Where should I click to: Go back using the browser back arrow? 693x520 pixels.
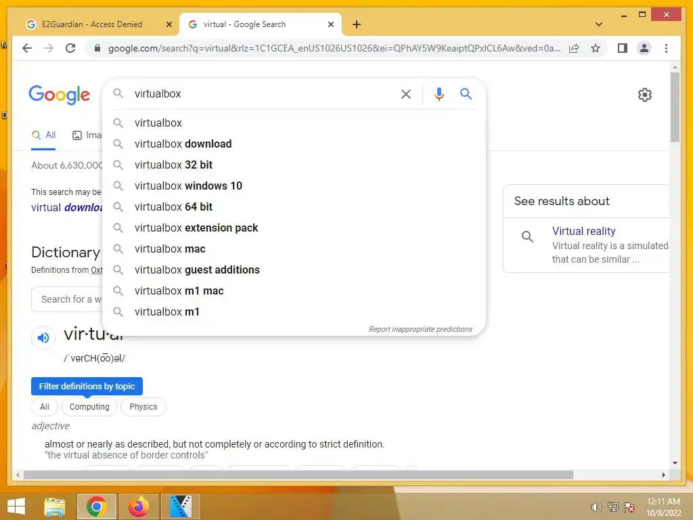coord(27,48)
